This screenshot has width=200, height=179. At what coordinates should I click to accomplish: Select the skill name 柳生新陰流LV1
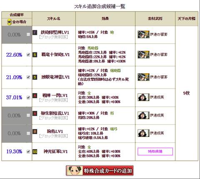pyautogui.click(x=55, y=113)
